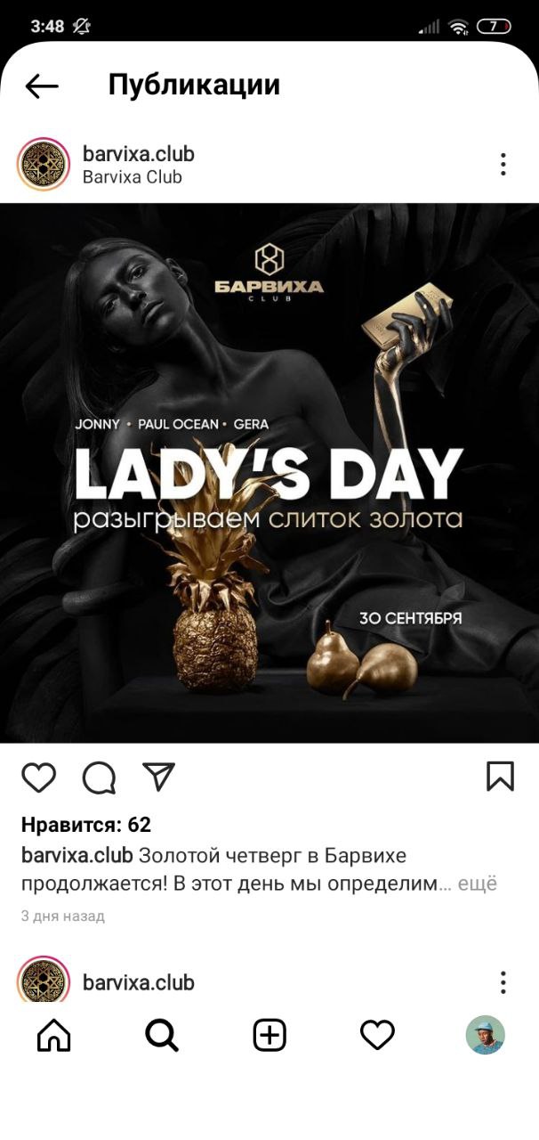539x1140 pixels.
Task: View story from first post's profile picture
Action: [x=44, y=164]
